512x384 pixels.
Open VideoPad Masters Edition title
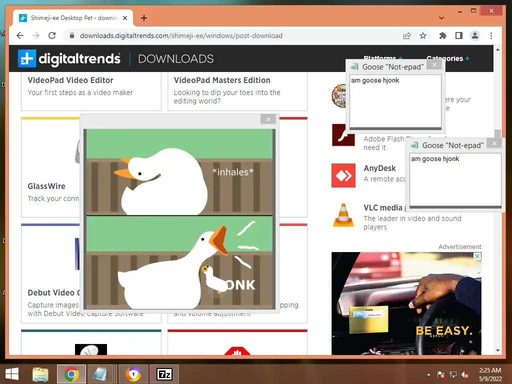(222, 80)
